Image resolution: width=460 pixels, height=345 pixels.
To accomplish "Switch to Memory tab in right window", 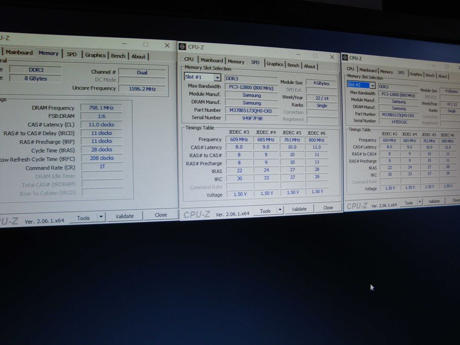I will (x=387, y=71).
